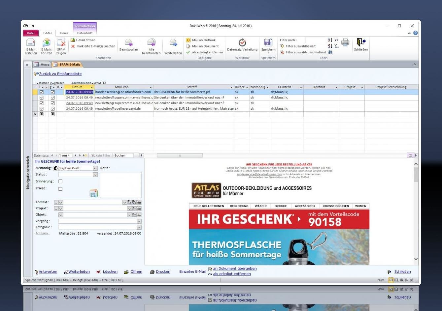Click the Beantworten ribbon icon
The height and width of the screenshot is (311, 442).
click(x=129, y=43)
